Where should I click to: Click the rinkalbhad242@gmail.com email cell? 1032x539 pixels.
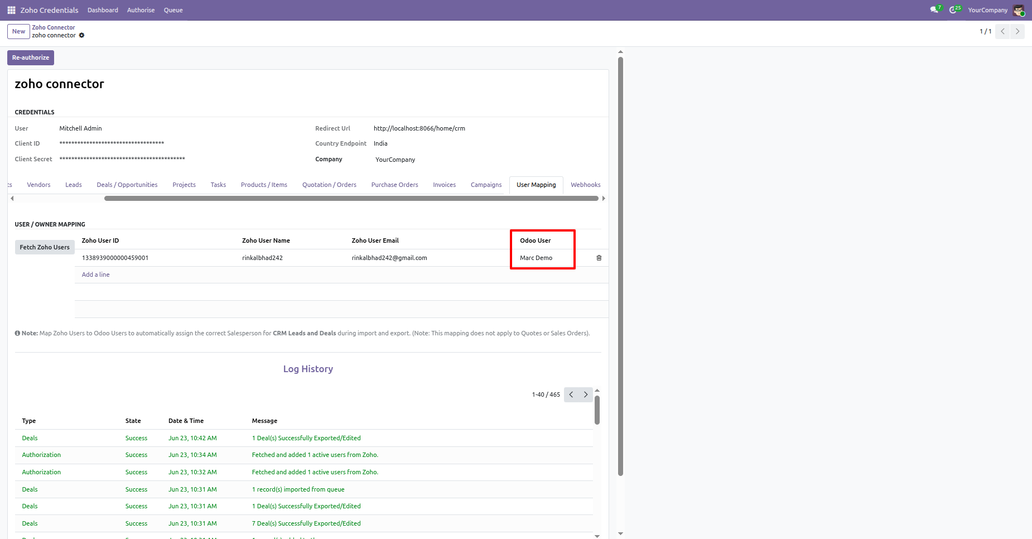coord(389,258)
